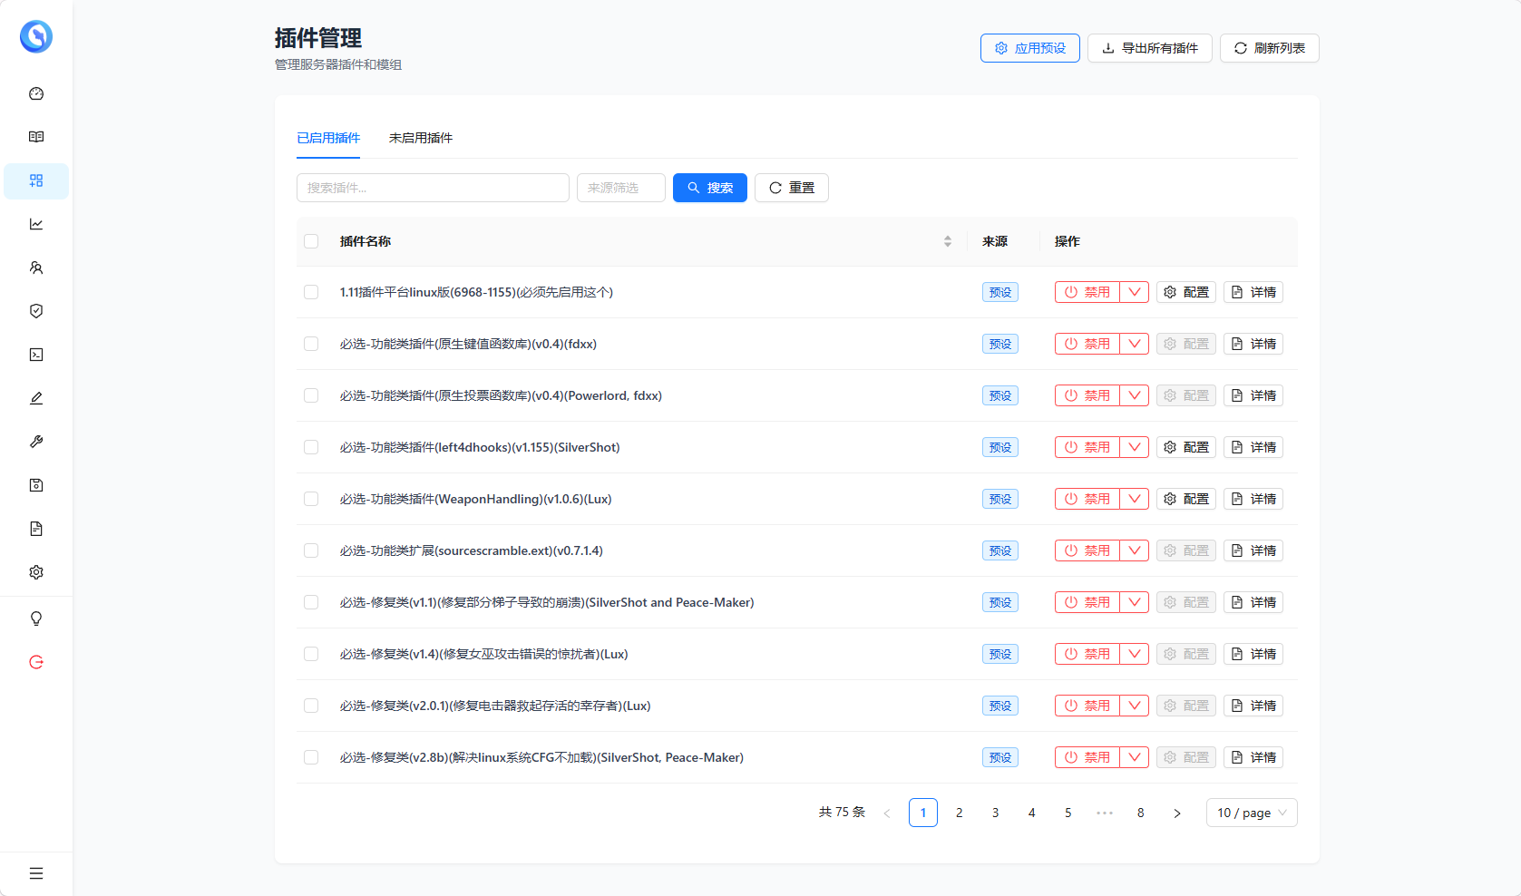The height and width of the screenshot is (896, 1521).
Task: Expand 禁用 dropdown arrow for 修复女巫攻击错误的惊扰者 row
Action: click(x=1135, y=654)
